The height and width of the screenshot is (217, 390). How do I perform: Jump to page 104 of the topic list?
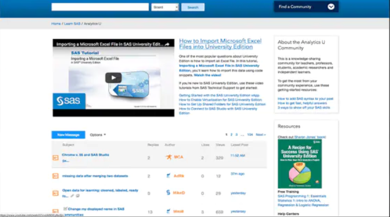pyautogui.click(x=250, y=134)
